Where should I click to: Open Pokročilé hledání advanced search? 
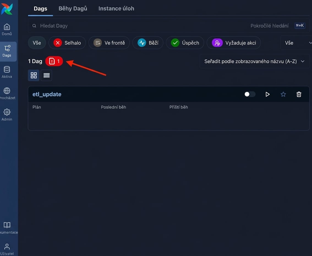coord(269,26)
